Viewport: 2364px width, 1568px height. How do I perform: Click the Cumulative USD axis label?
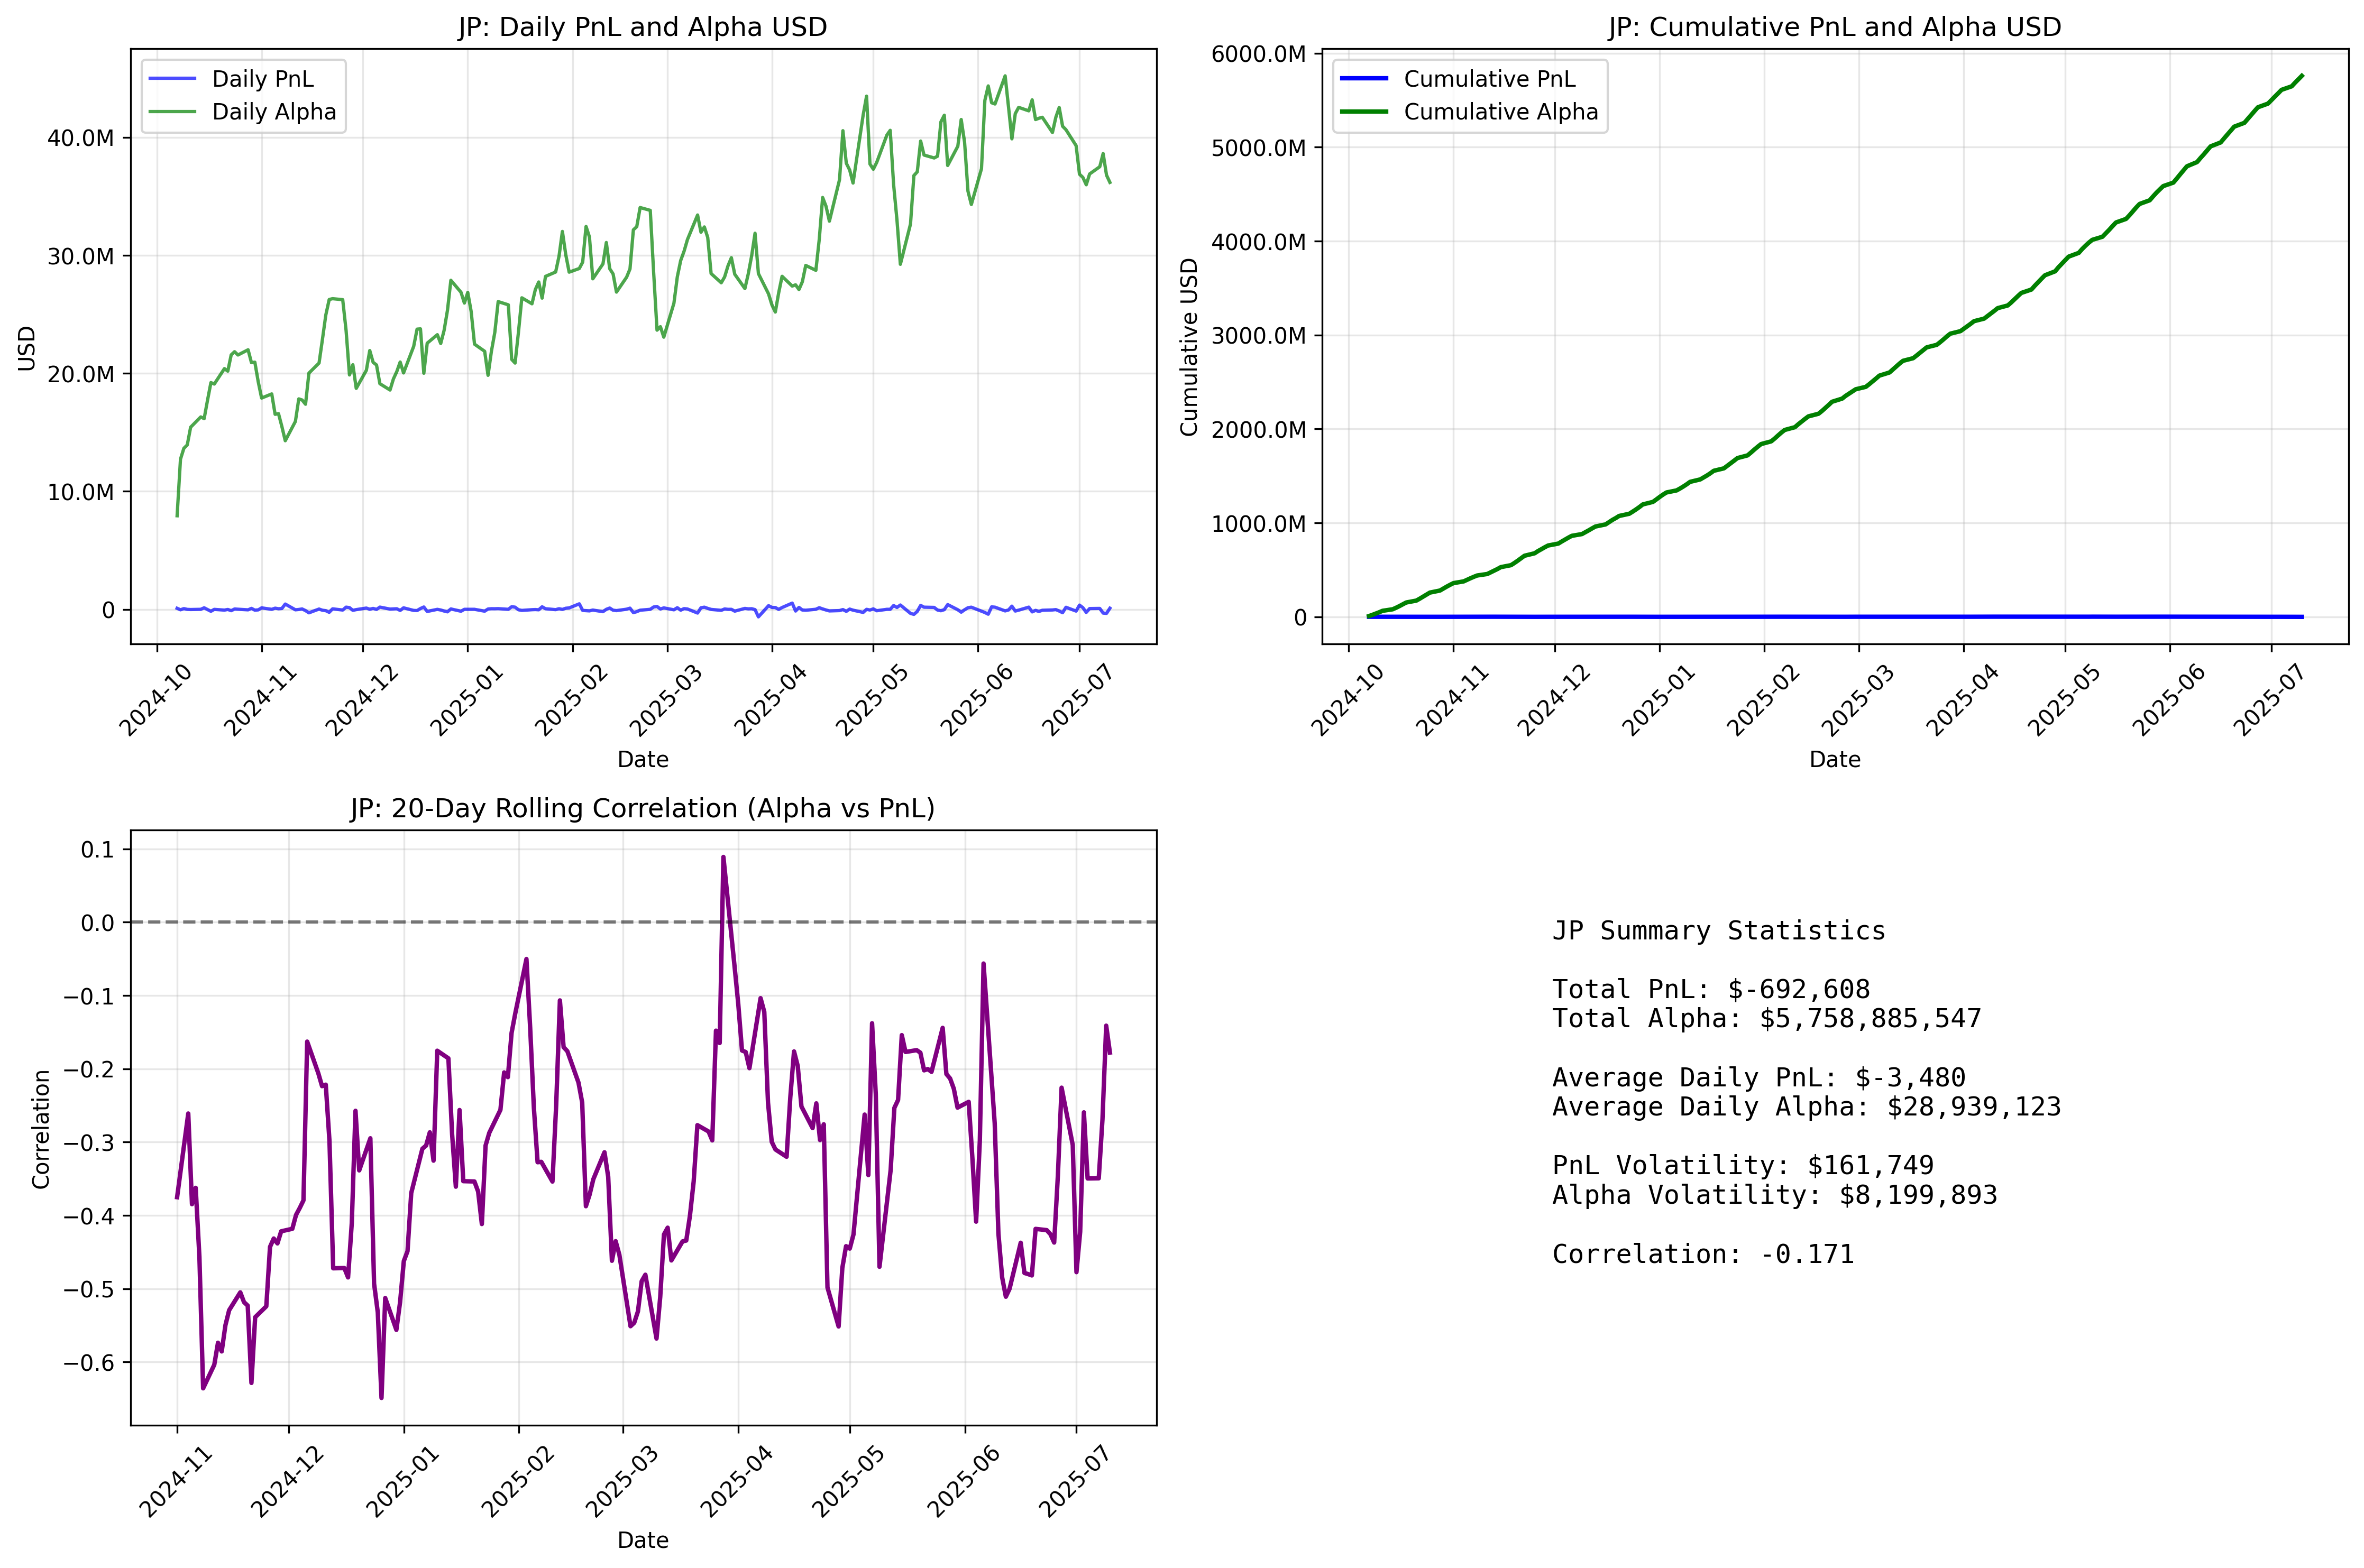pyautogui.click(x=1188, y=347)
